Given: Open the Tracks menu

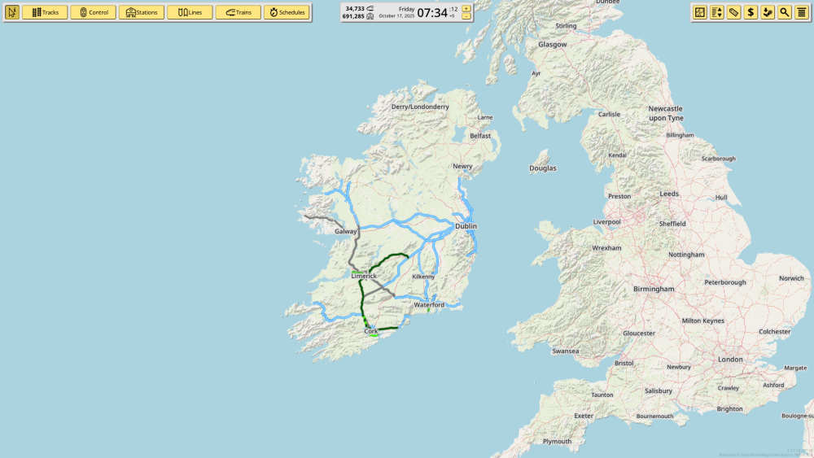Looking at the screenshot, I should pos(45,12).
